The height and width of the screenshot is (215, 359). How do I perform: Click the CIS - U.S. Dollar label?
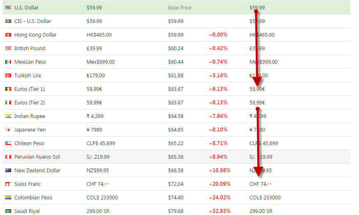click(32, 21)
